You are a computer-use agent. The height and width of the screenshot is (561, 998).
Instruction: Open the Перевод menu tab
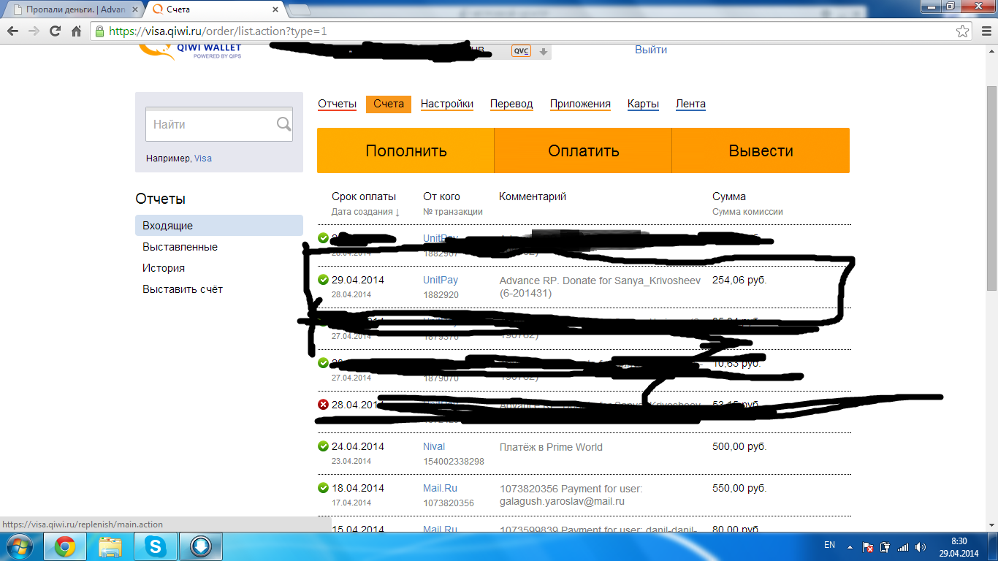(511, 104)
